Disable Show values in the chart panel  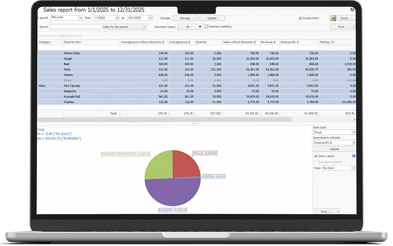point(315,156)
